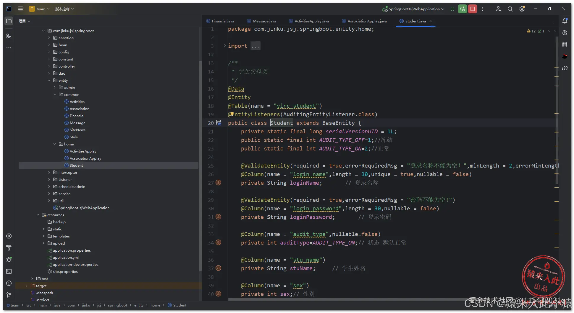
Task: Open the project view dropdown
Action: pos(24,21)
